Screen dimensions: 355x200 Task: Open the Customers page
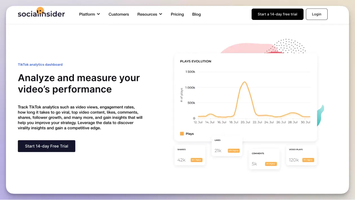[x=119, y=14]
